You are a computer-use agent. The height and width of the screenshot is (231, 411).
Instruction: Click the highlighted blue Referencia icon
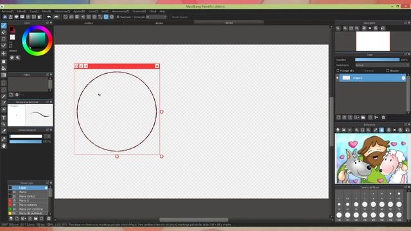[381, 130]
